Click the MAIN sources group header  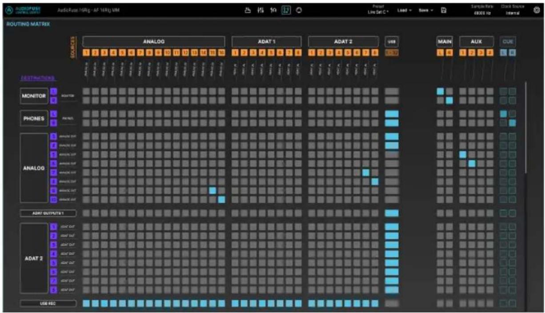pyautogui.click(x=445, y=41)
